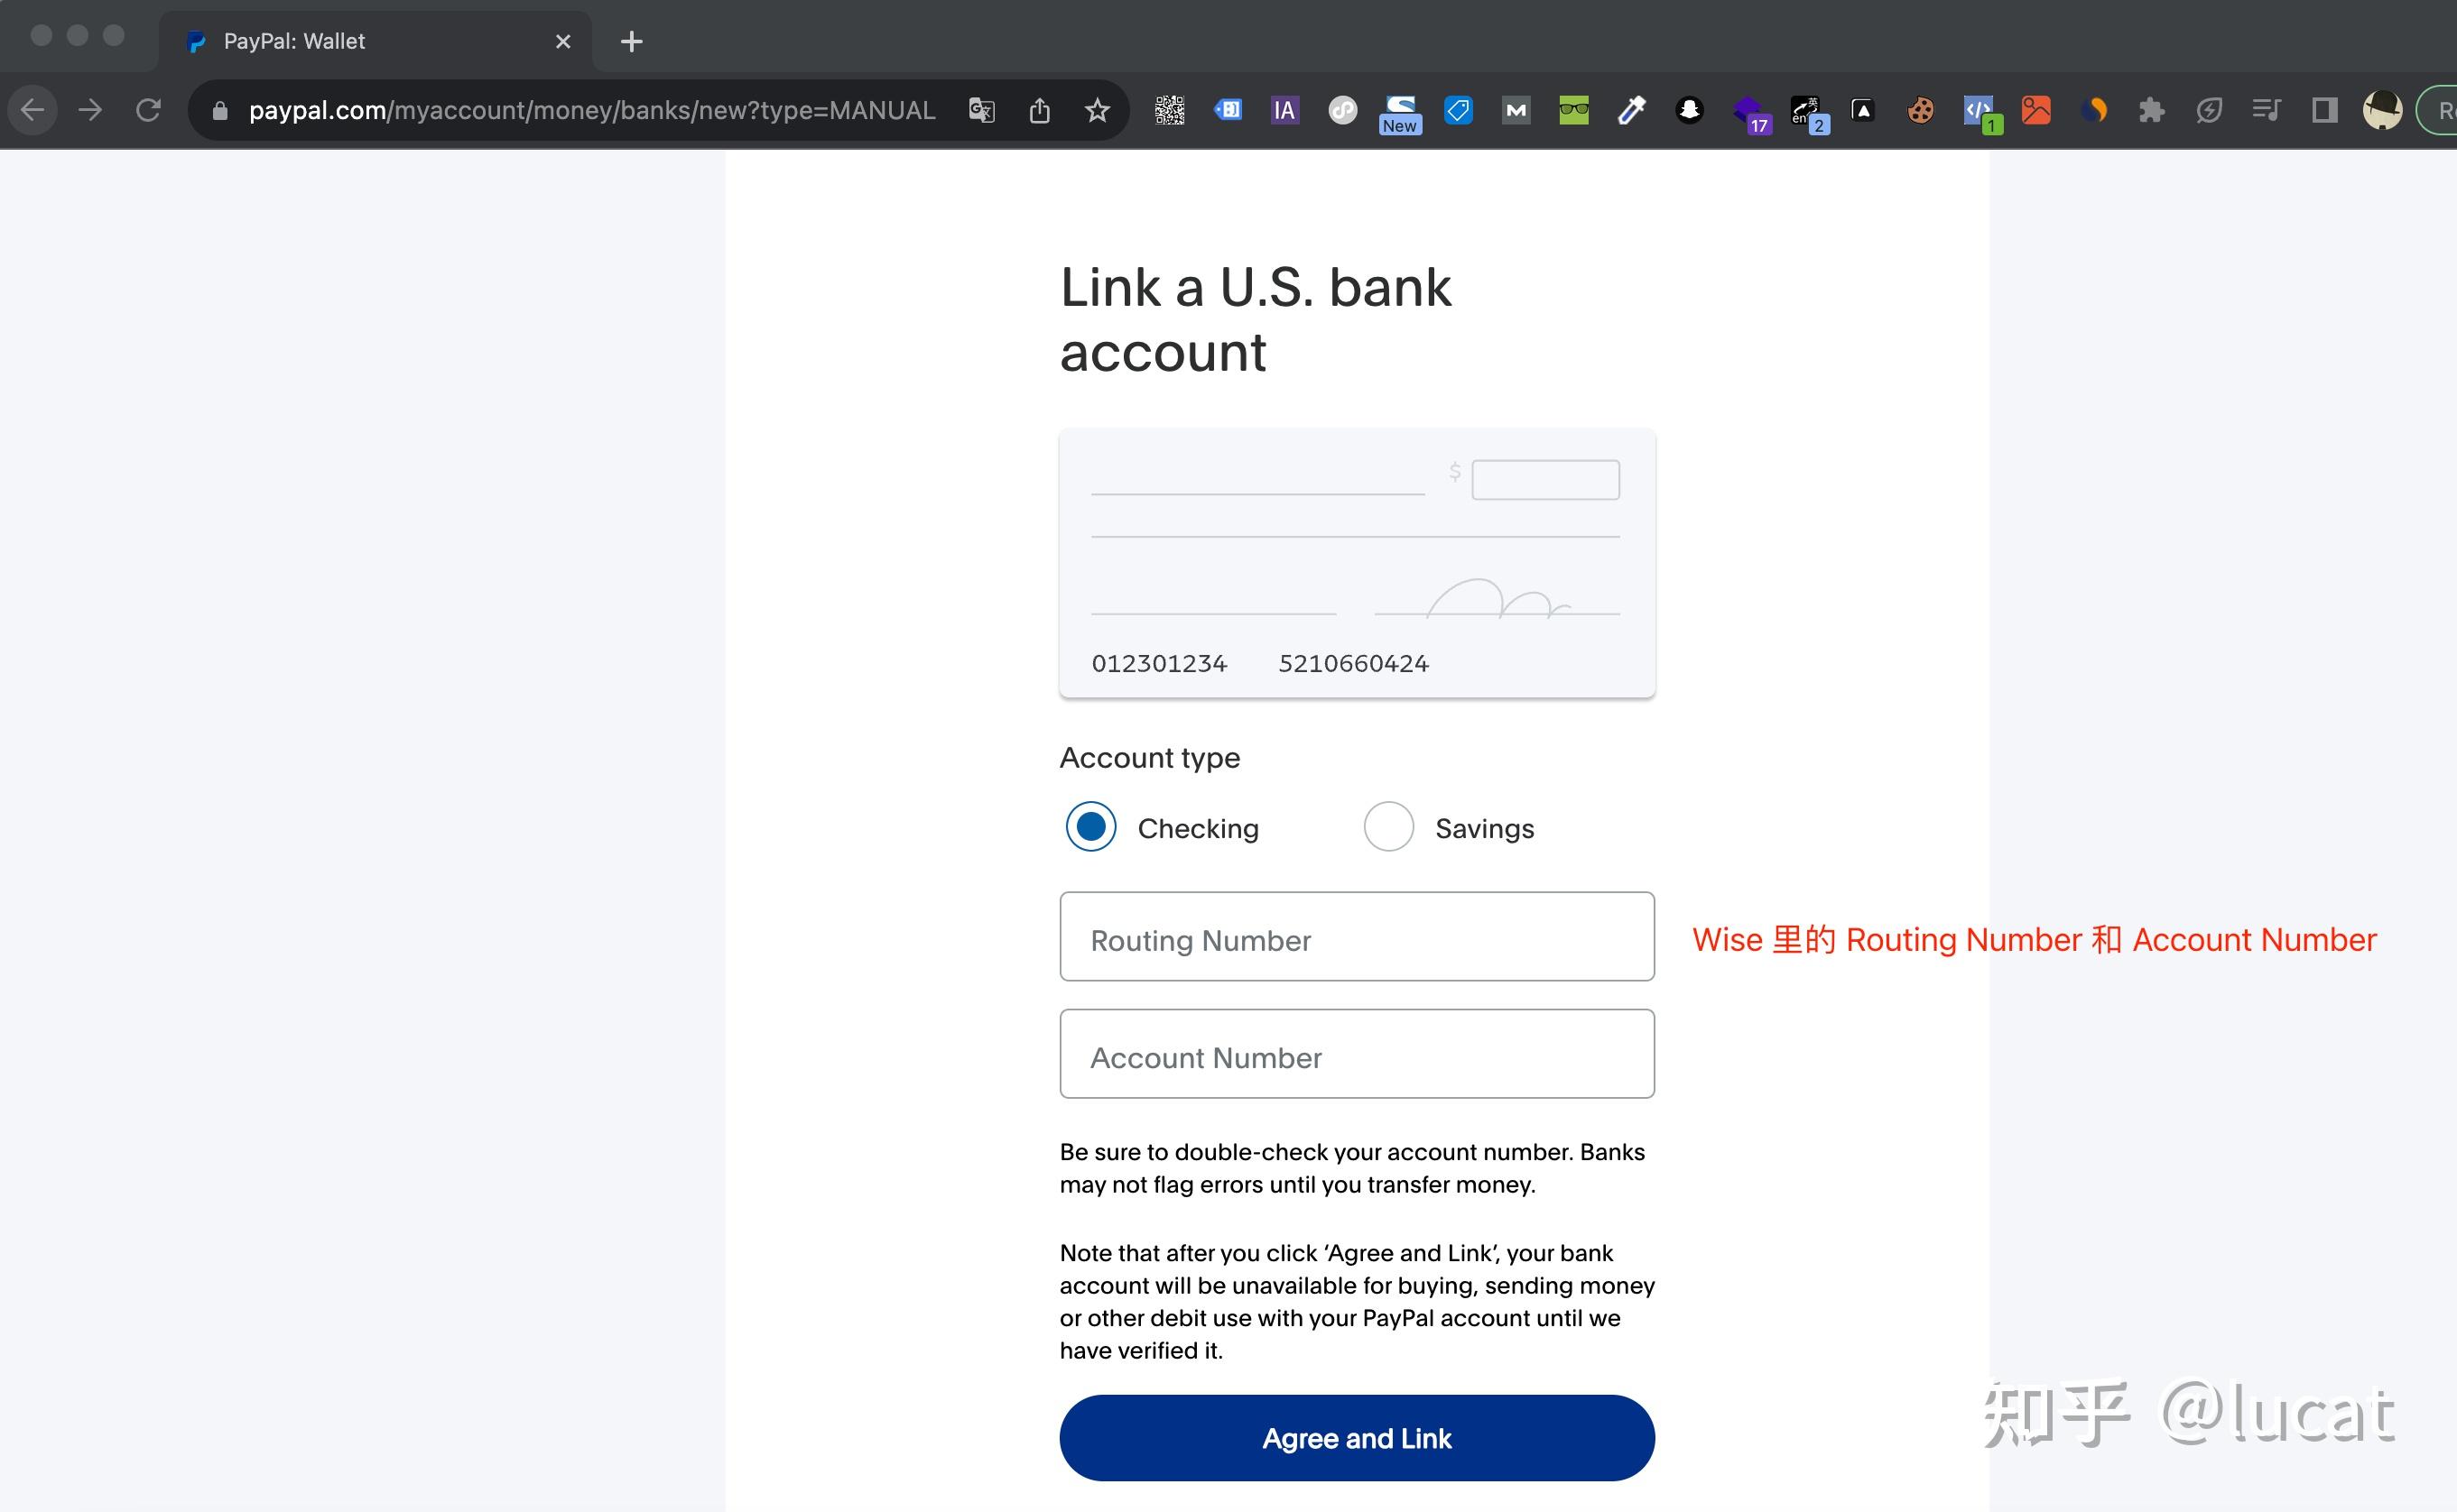Click the browser home or sidebar toggle icon
Image resolution: width=2457 pixels, height=1512 pixels.
tap(2325, 109)
